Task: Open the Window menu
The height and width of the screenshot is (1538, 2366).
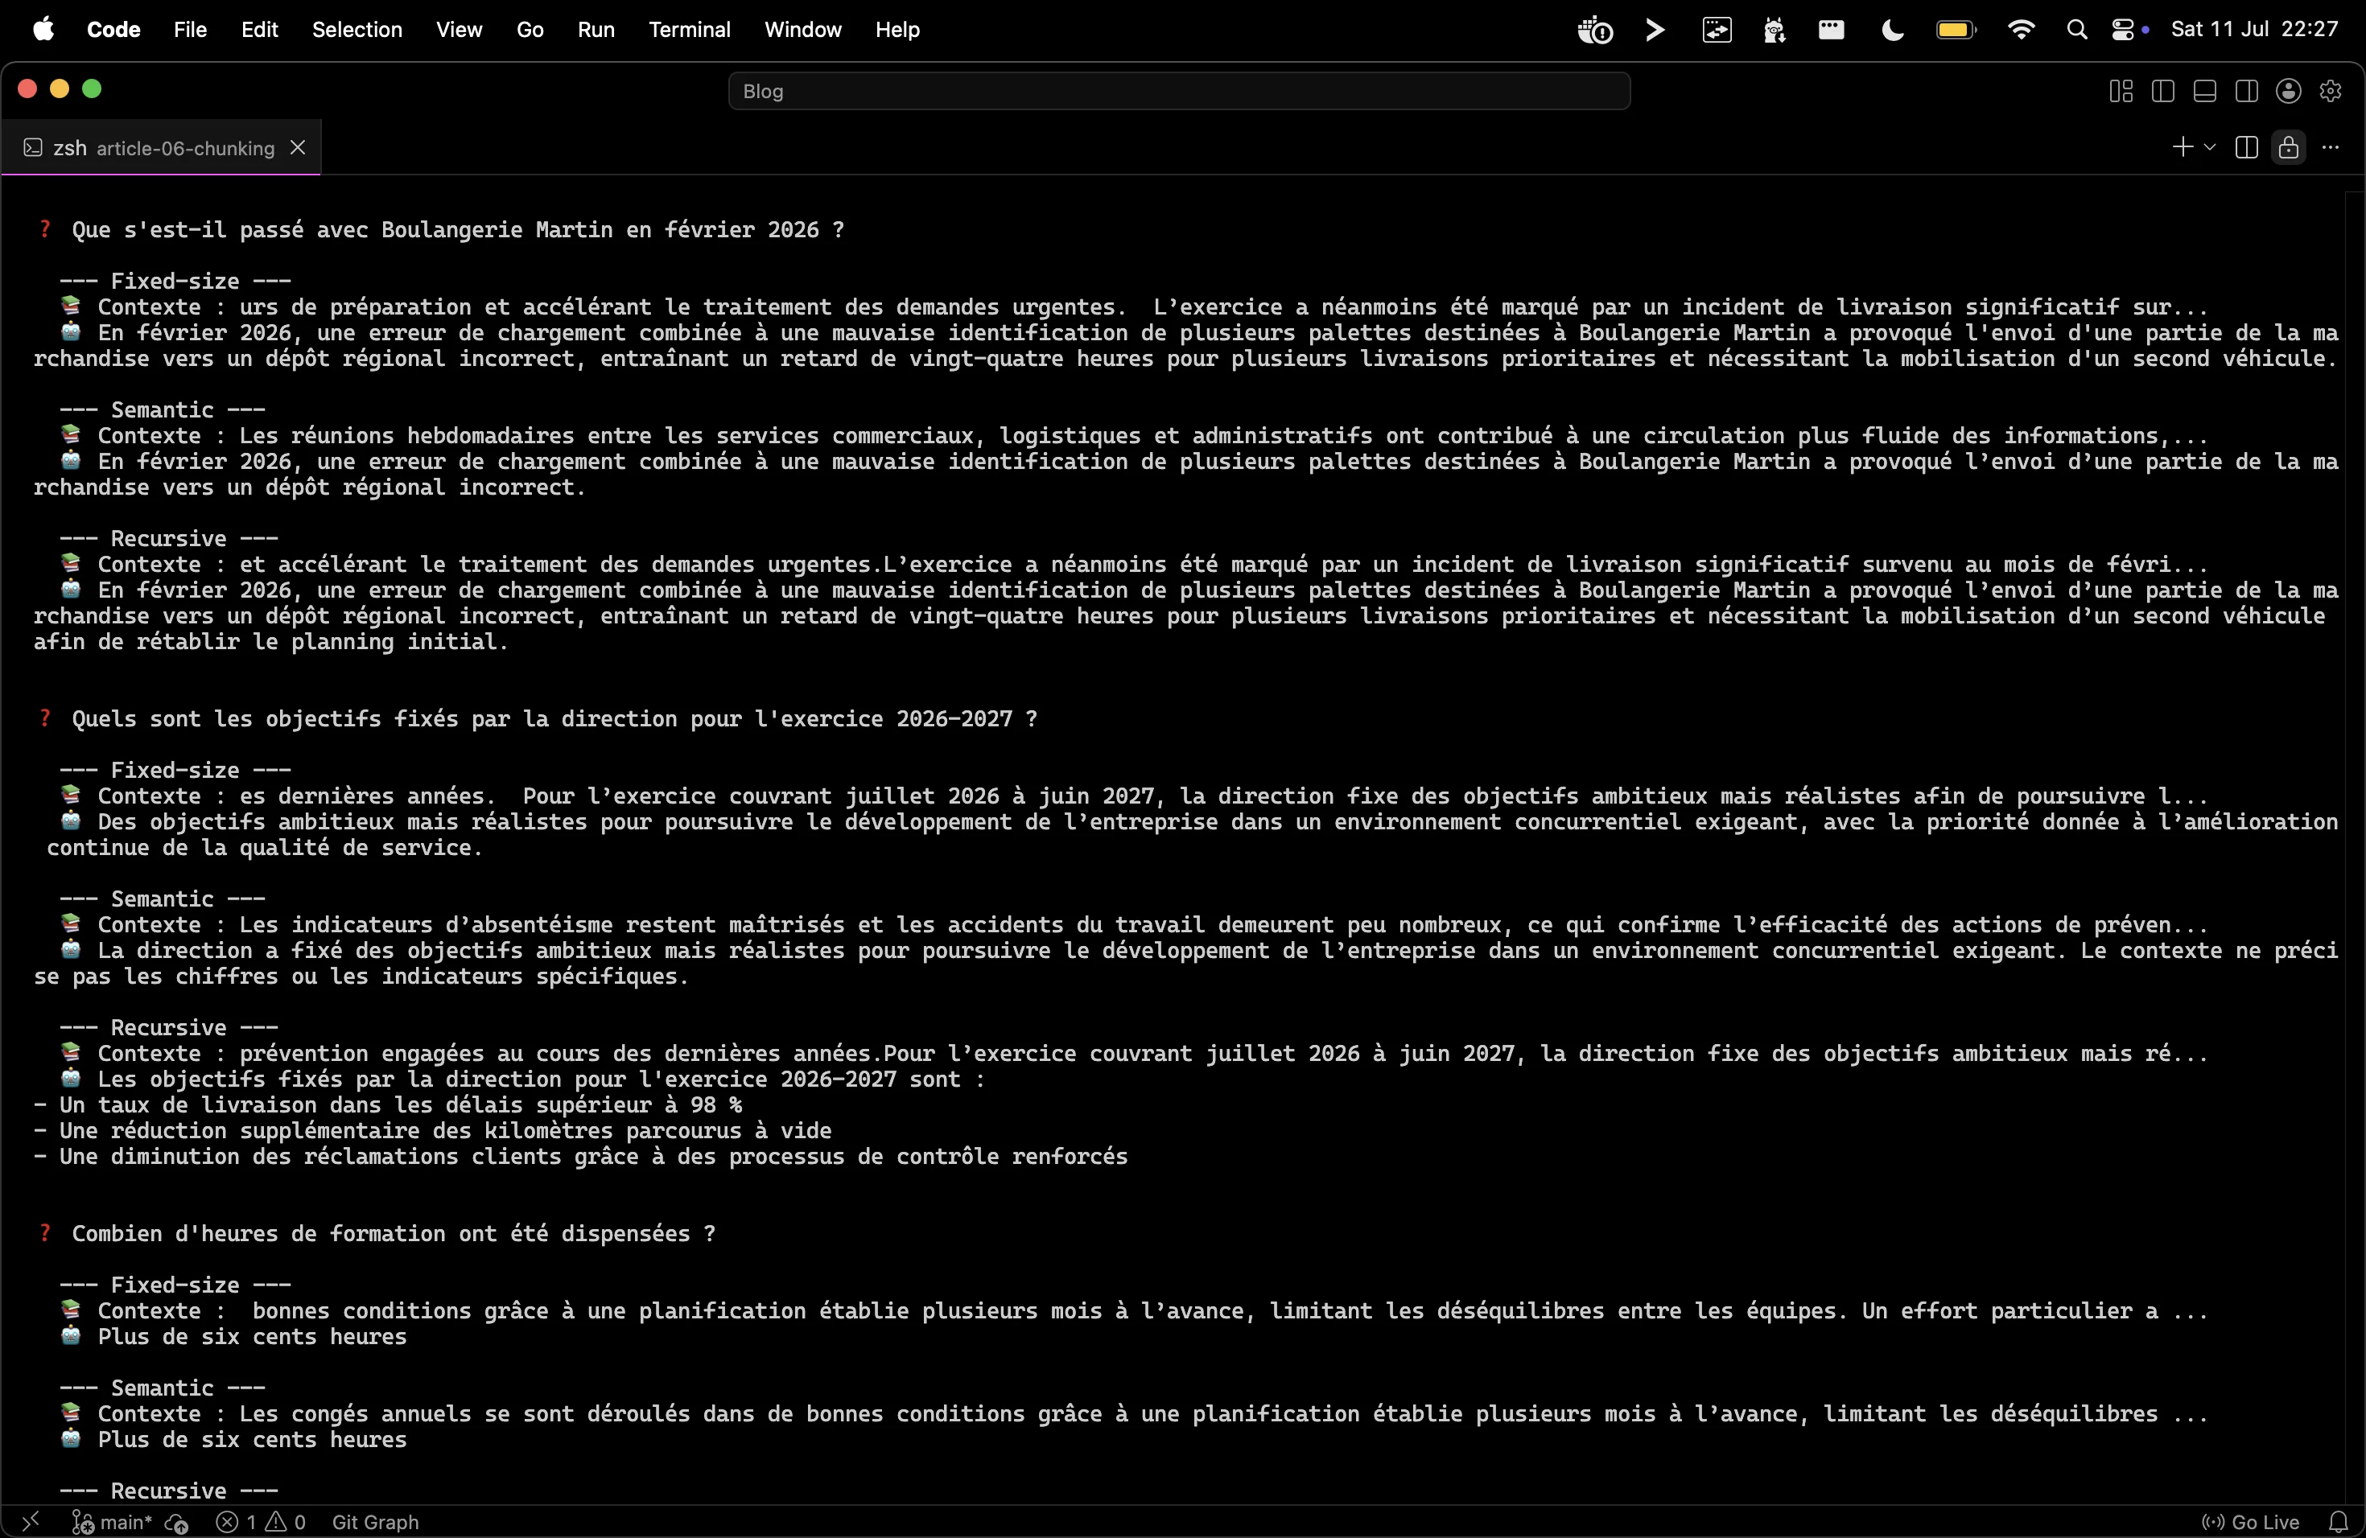Action: (802, 30)
